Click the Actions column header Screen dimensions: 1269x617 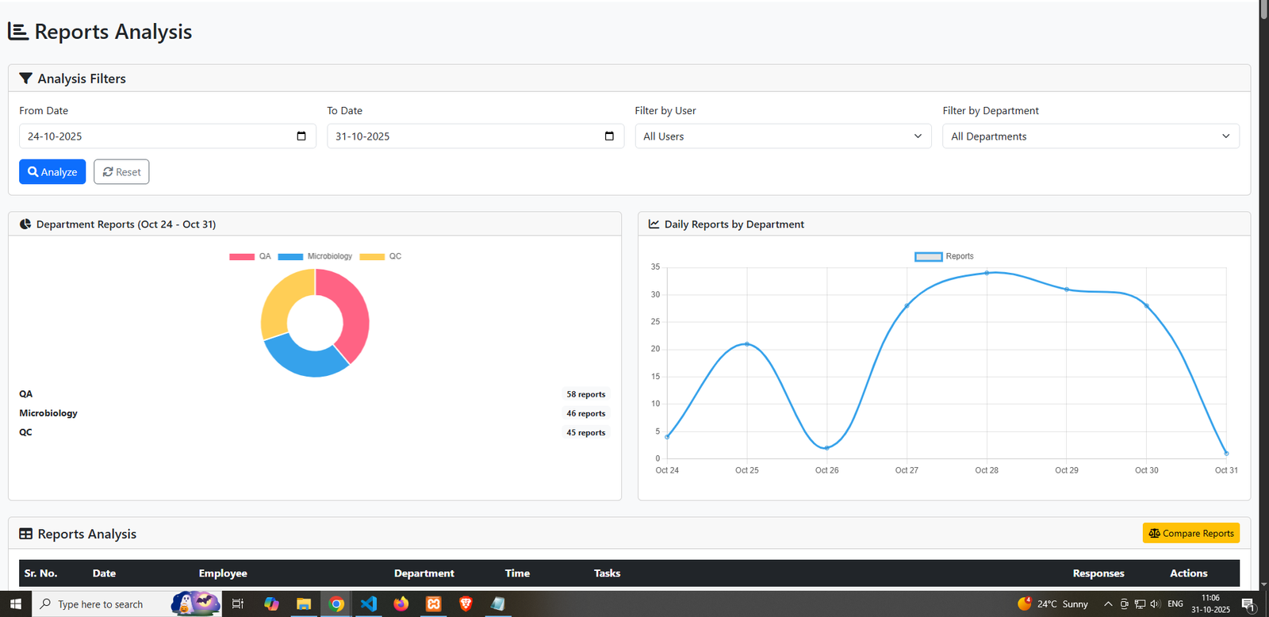coord(1189,573)
